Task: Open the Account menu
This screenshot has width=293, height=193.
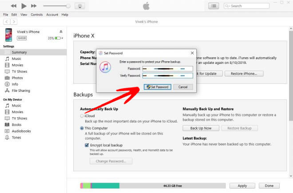Action: coord(52,15)
